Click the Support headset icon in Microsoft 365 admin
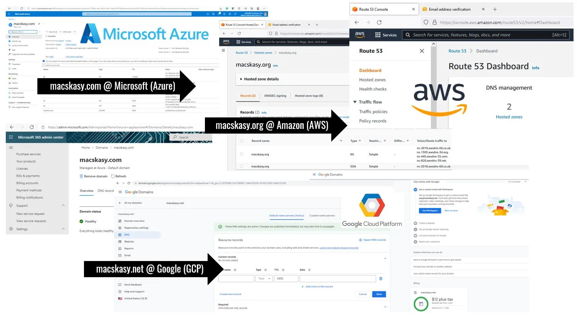 click(x=11, y=206)
